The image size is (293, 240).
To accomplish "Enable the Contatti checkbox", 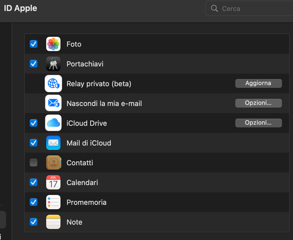I will tap(34, 163).
